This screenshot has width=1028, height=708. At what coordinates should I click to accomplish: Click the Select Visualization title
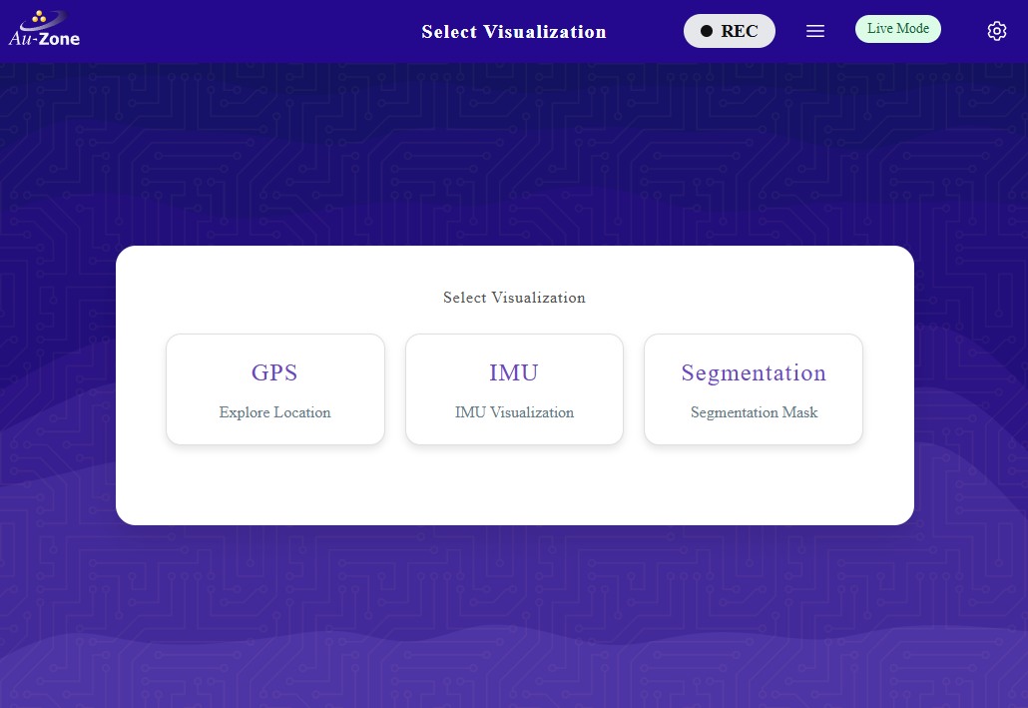514,32
